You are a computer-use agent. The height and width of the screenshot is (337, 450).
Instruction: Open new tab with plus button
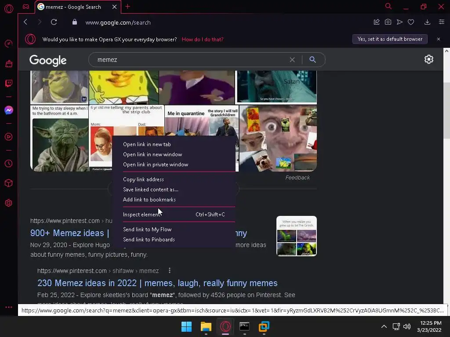(x=128, y=7)
